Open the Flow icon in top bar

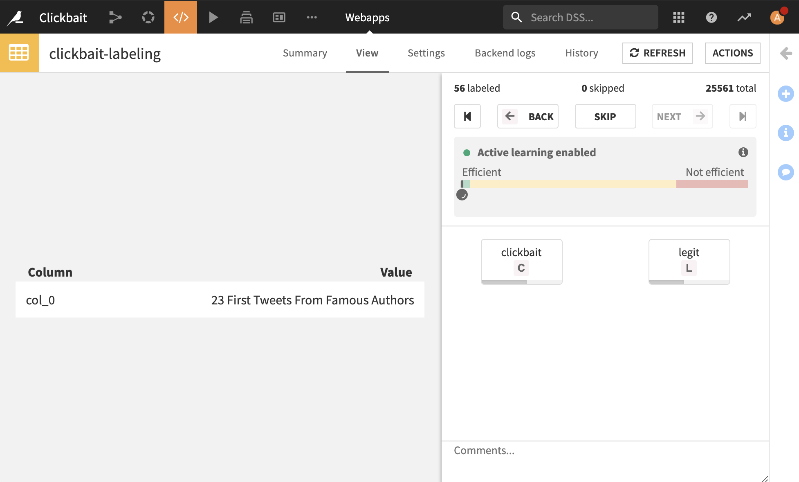click(115, 17)
